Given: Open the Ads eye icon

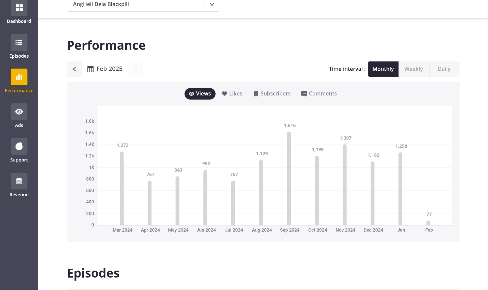Looking at the screenshot, I should click(x=19, y=112).
